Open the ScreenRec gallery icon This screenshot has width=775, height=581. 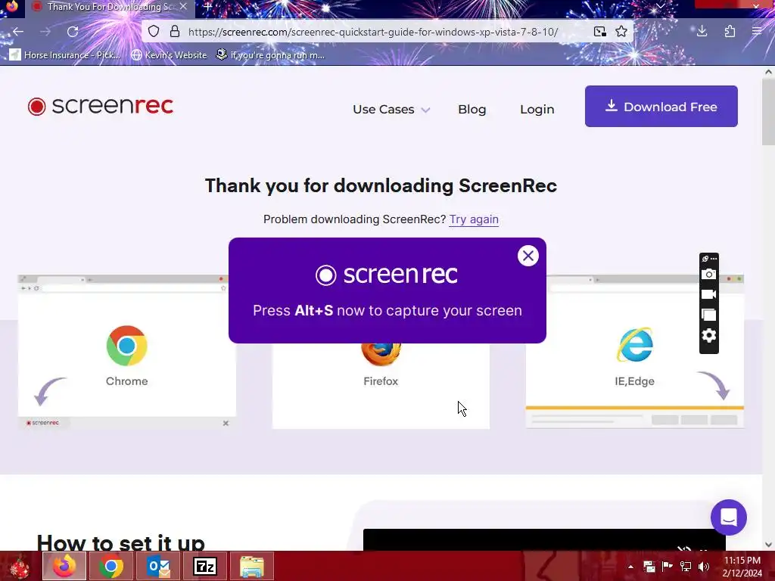click(x=708, y=315)
